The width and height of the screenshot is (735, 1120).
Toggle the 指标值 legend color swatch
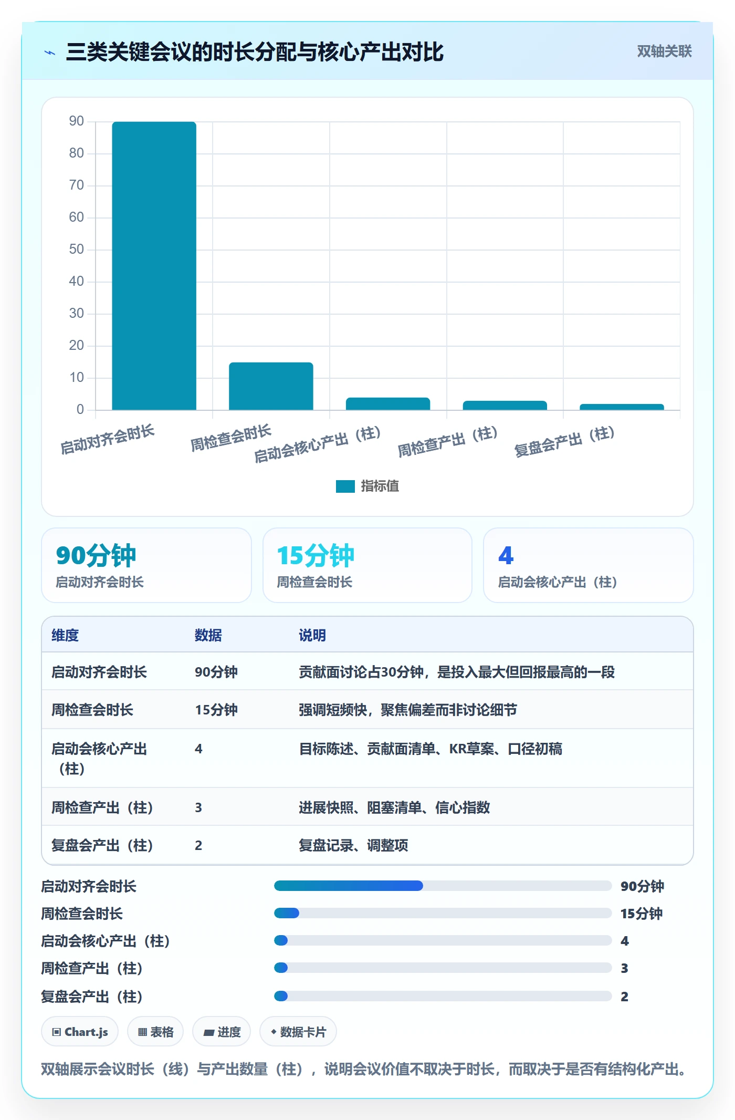coord(345,486)
